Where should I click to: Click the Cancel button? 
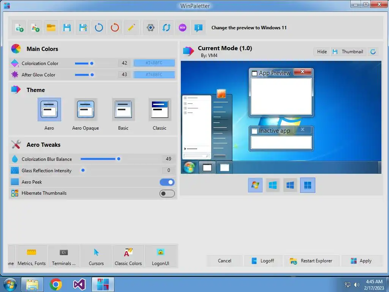point(225,261)
